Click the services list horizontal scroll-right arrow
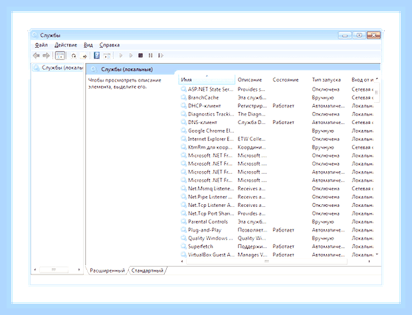Image resolution: width=412 pixels, height=315 pixels. tap(369, 261)
